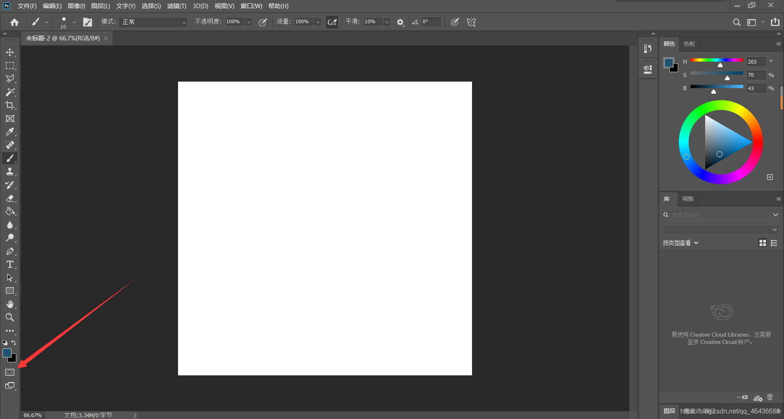This screenshot has width=784, height=419.
Task: Toggle the Brush Settings panel
Action: pos(88,22)
